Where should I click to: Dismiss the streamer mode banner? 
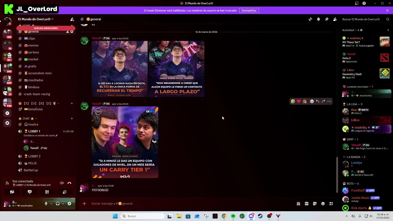pyautogui.click(x=387, y=10)
